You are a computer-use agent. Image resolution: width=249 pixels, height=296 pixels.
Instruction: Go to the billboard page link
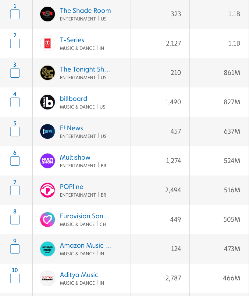[73, 99]
